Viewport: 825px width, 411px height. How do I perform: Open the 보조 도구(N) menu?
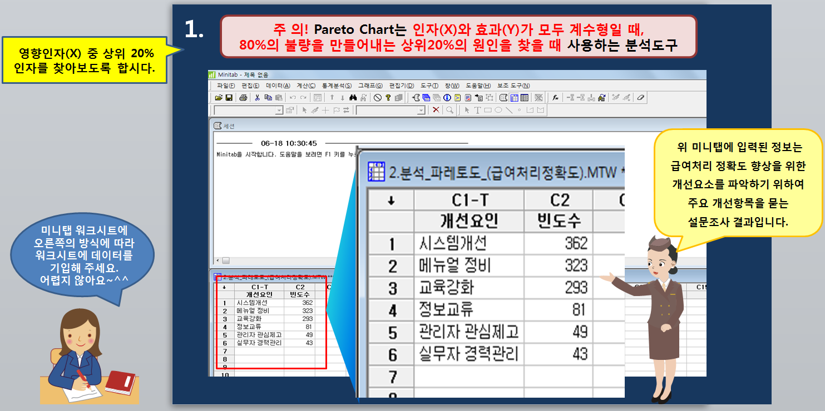point(513,86)
